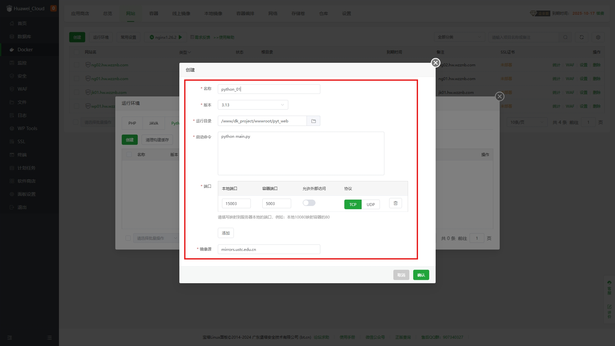615x346 pixels.
Task: Select the PHP tab in 运行环境
Action: click(x=132, y=123)
